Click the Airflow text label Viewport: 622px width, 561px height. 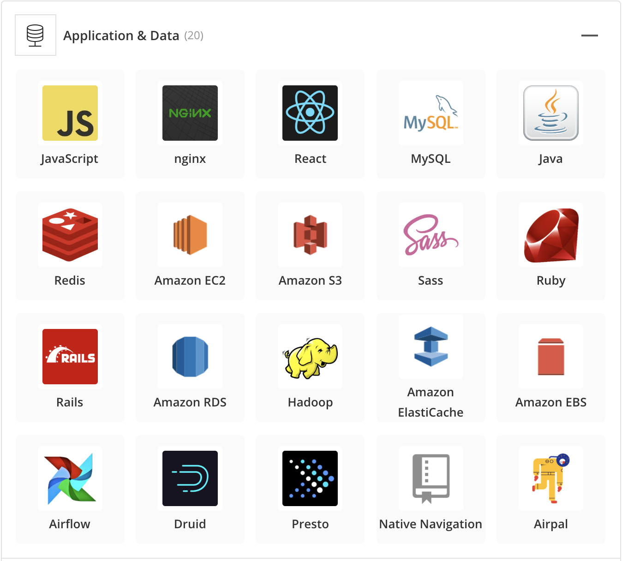(70, 524)
